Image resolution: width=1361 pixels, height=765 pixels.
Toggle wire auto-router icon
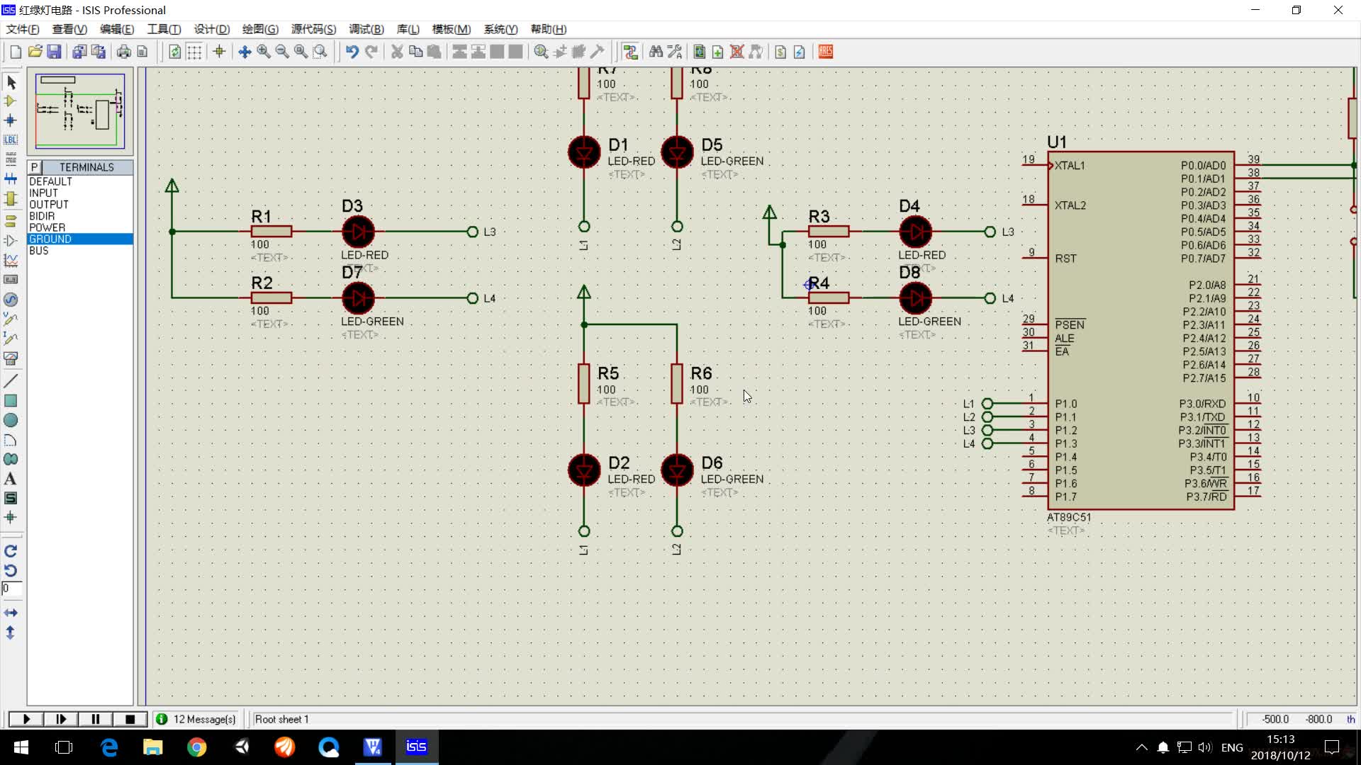(x=630, y=52)
